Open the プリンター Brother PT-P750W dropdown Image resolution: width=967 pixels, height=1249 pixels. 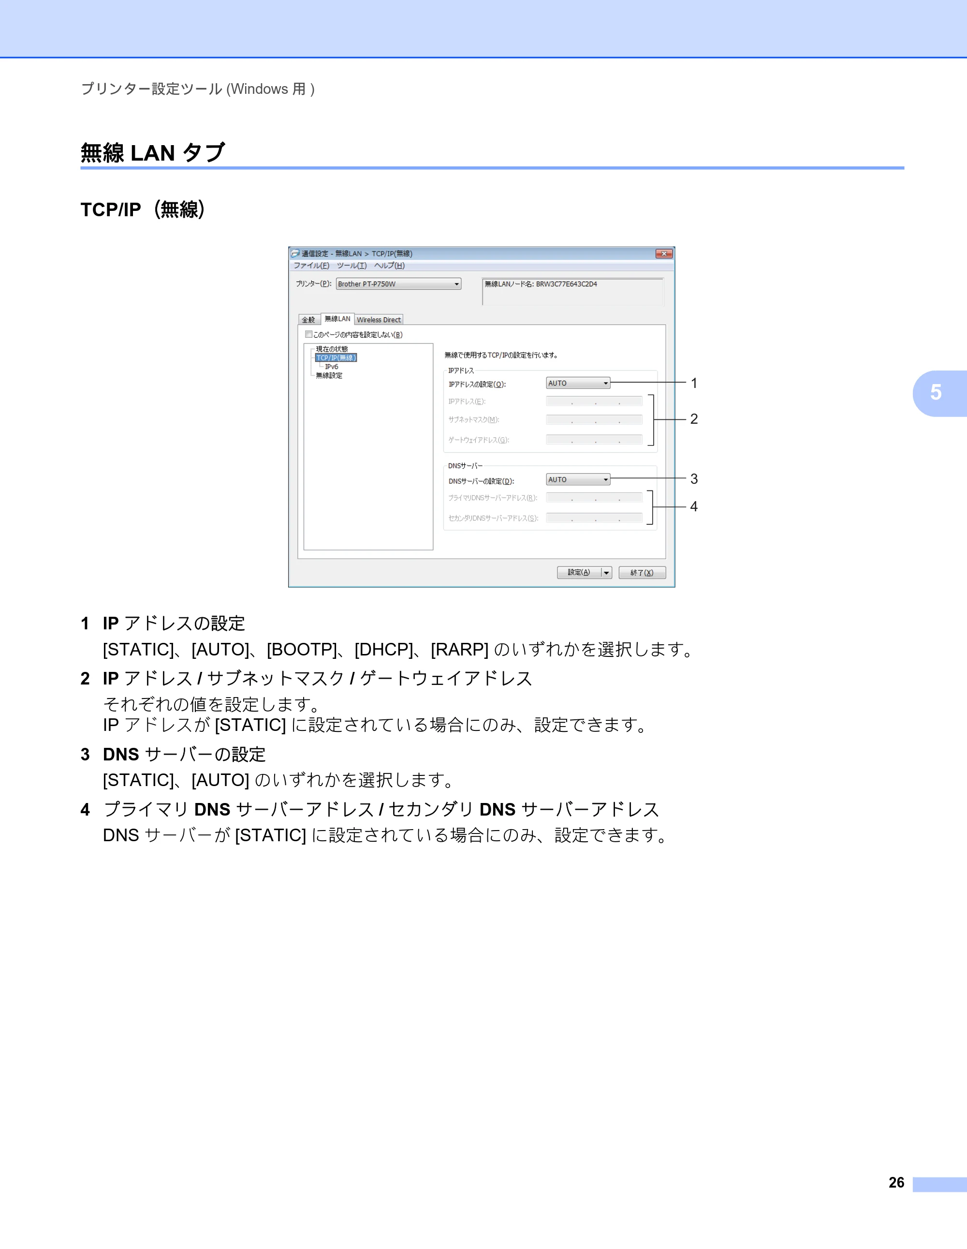pyautogui.click(x=398, y=283)
